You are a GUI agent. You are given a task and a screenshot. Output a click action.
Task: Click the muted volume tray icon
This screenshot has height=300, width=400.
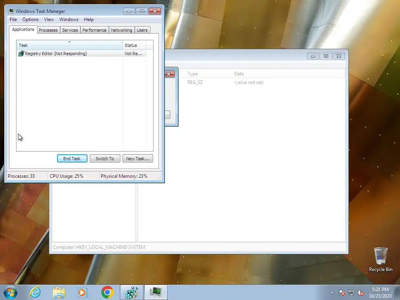(x=361, y=293)
